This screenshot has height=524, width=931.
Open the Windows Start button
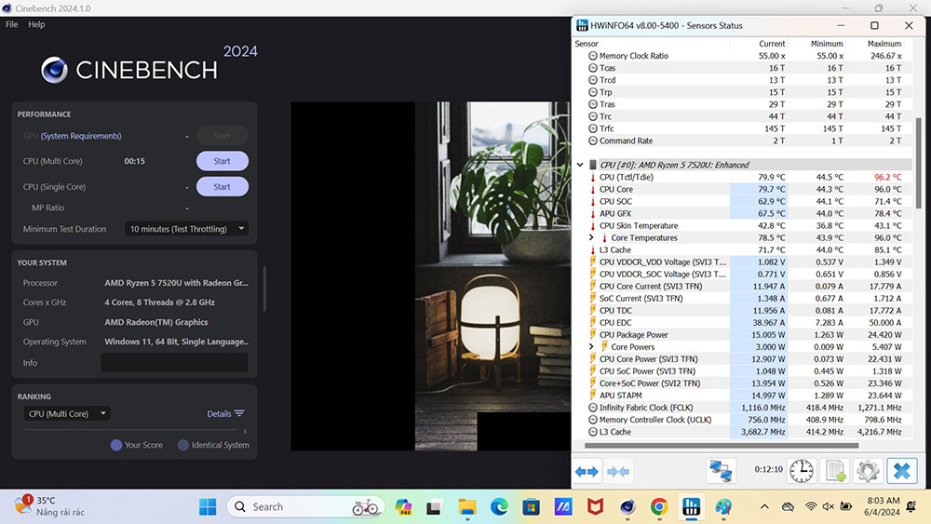208,507
